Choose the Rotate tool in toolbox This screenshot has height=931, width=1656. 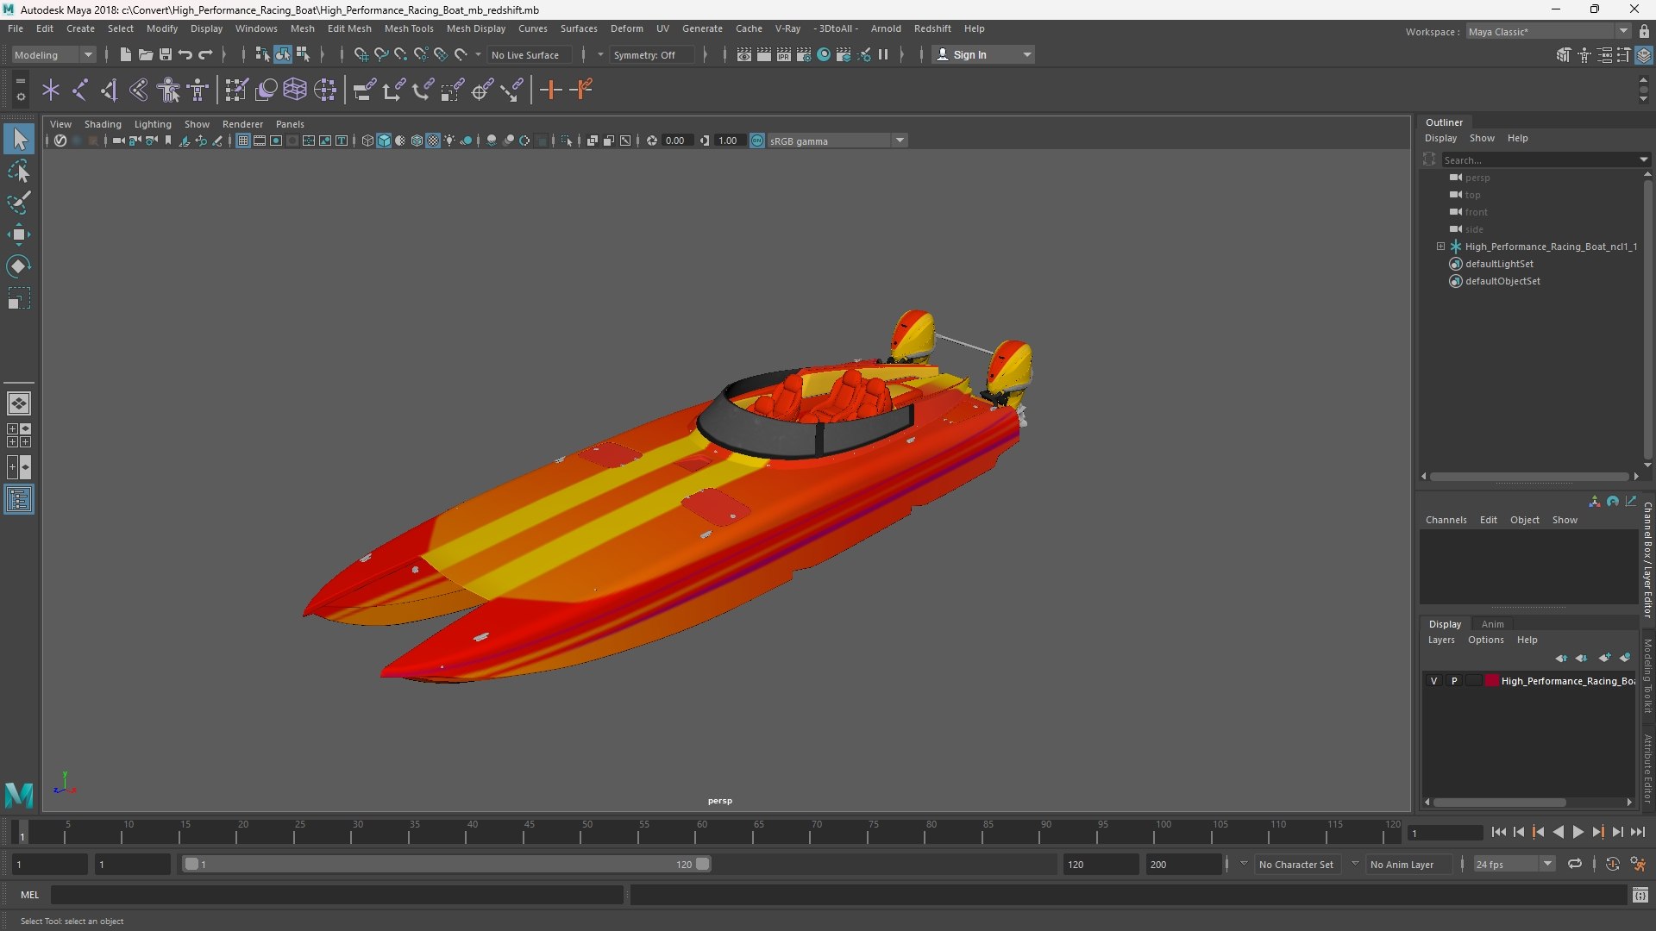pos(19,266)
